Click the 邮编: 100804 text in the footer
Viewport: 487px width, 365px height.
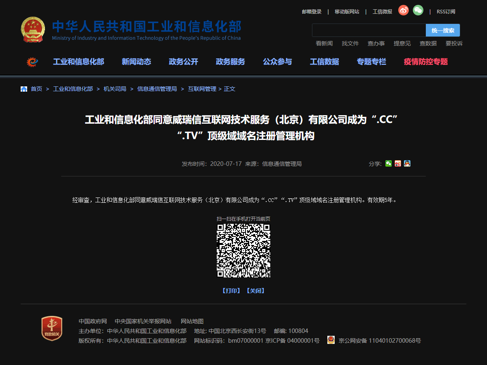point(291,331)
